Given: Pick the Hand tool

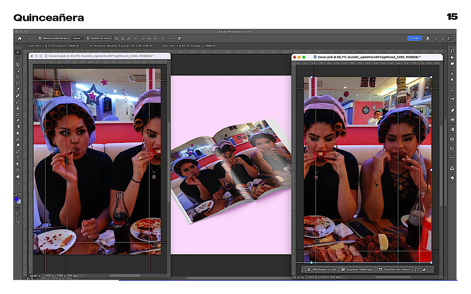Looking at the screenshot, I should (18, 176).
